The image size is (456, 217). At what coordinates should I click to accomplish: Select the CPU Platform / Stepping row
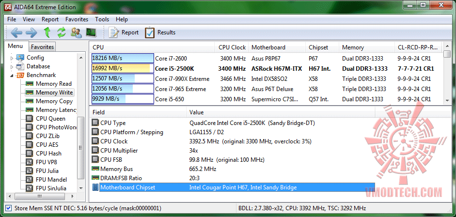tap(233, 132)
